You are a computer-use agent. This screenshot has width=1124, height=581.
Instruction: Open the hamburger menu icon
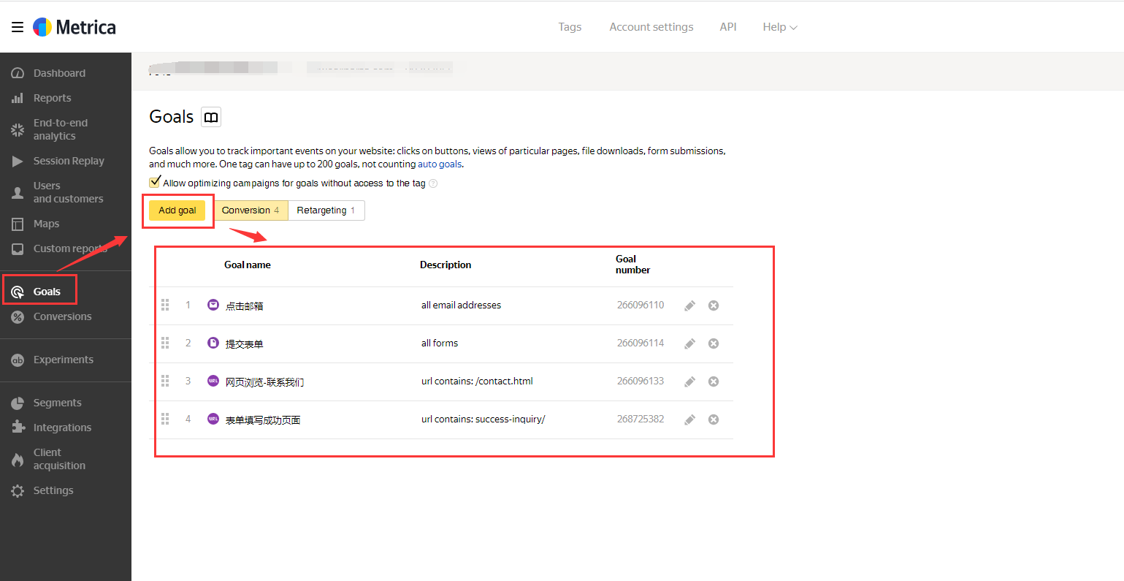click(18, 27)
